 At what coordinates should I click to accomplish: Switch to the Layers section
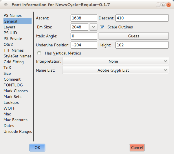pyautogui.click(x=10, y=27)
